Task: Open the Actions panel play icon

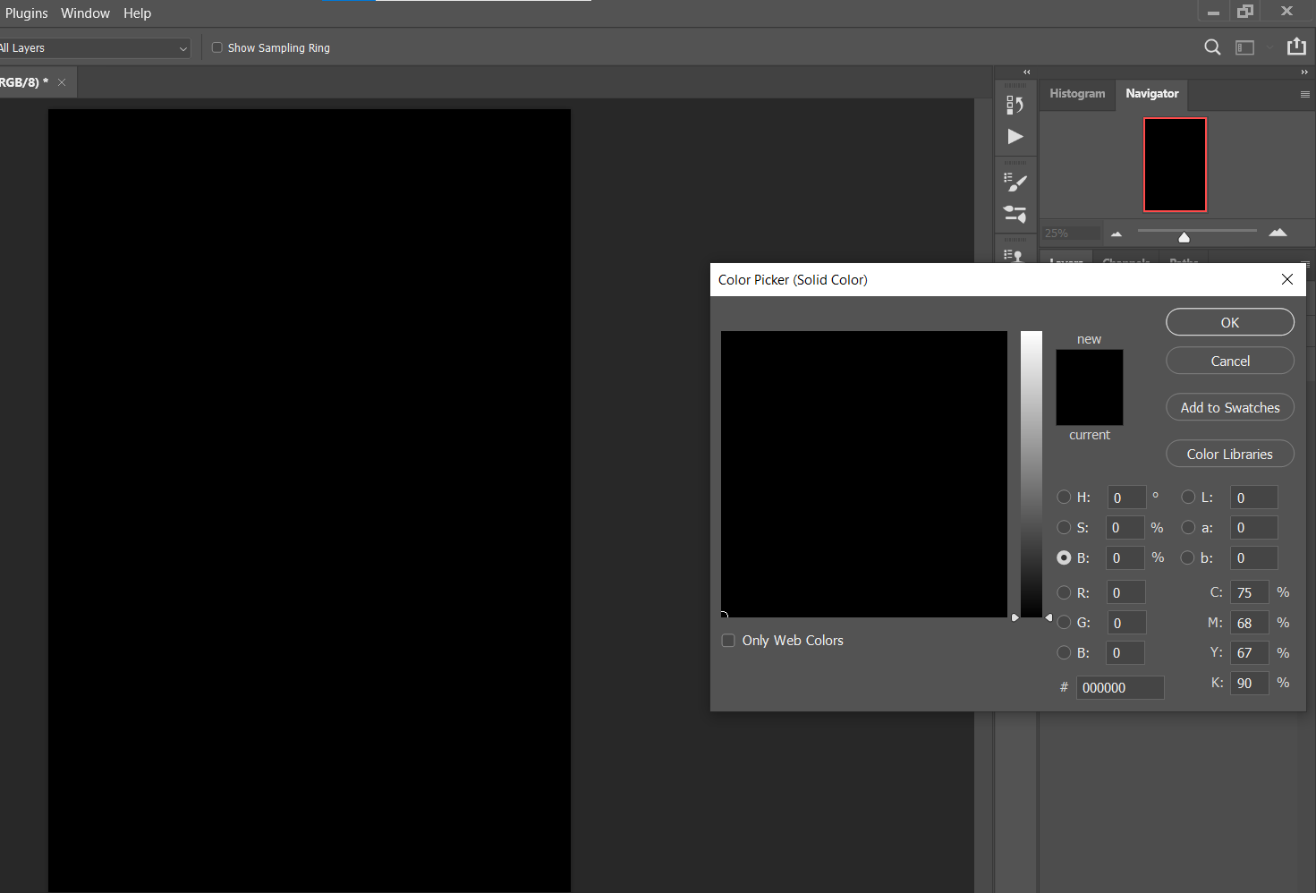Action: [1015, 137]
